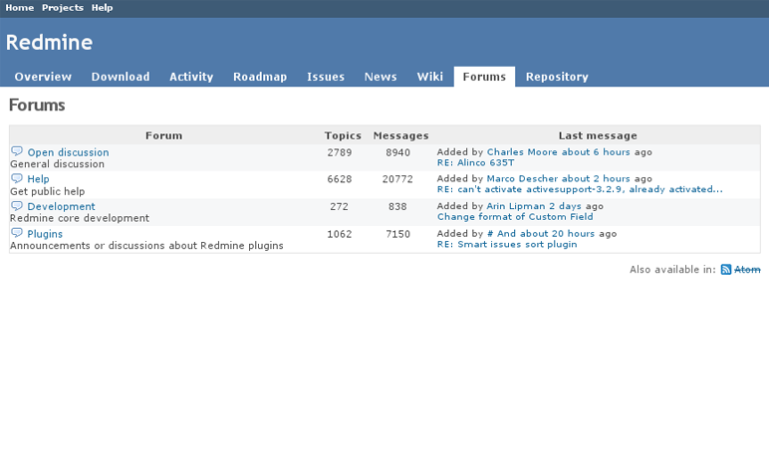Screen dimensions: 769x452
Task: Click topics count 6628
Action: tap(340, 179)
